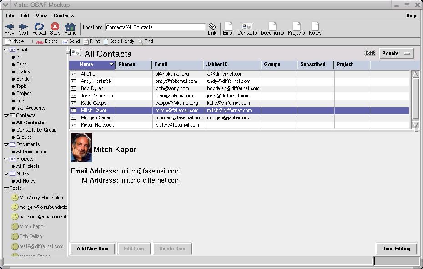Select All Documents in sidebar
The height and width of the screenshot is (269, 423).
point(31,152)
